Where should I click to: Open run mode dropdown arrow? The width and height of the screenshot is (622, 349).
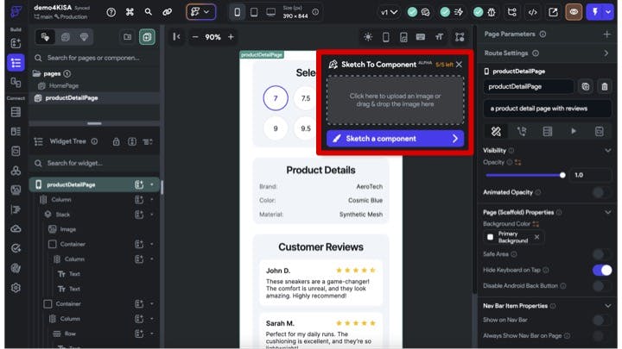608,12
